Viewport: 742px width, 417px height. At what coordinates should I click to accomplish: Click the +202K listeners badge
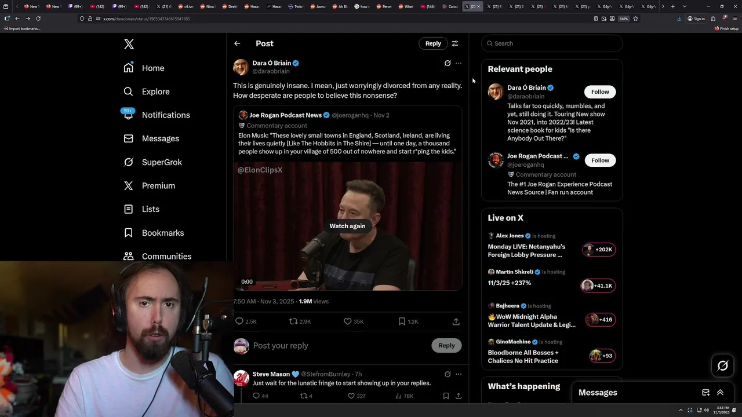(599, 250)
